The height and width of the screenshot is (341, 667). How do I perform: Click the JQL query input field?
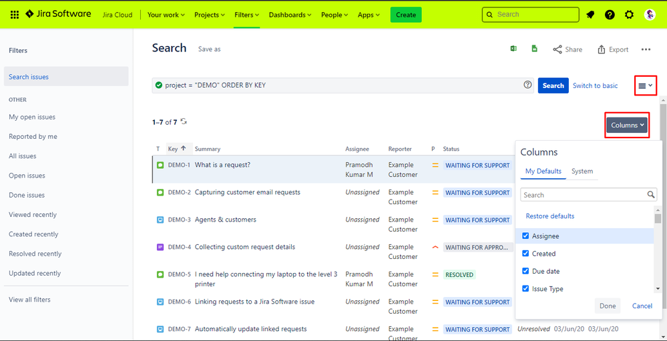[343, 85]
